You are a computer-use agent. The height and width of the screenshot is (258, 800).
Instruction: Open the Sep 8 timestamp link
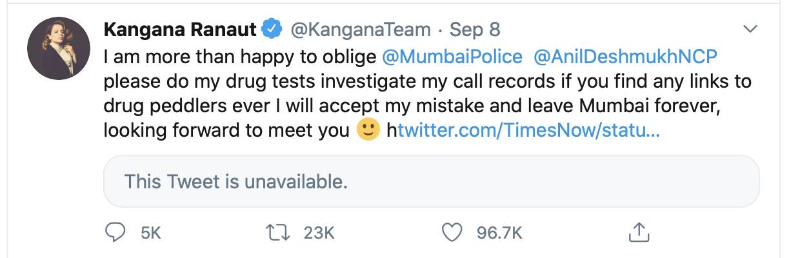pos(475,30)
